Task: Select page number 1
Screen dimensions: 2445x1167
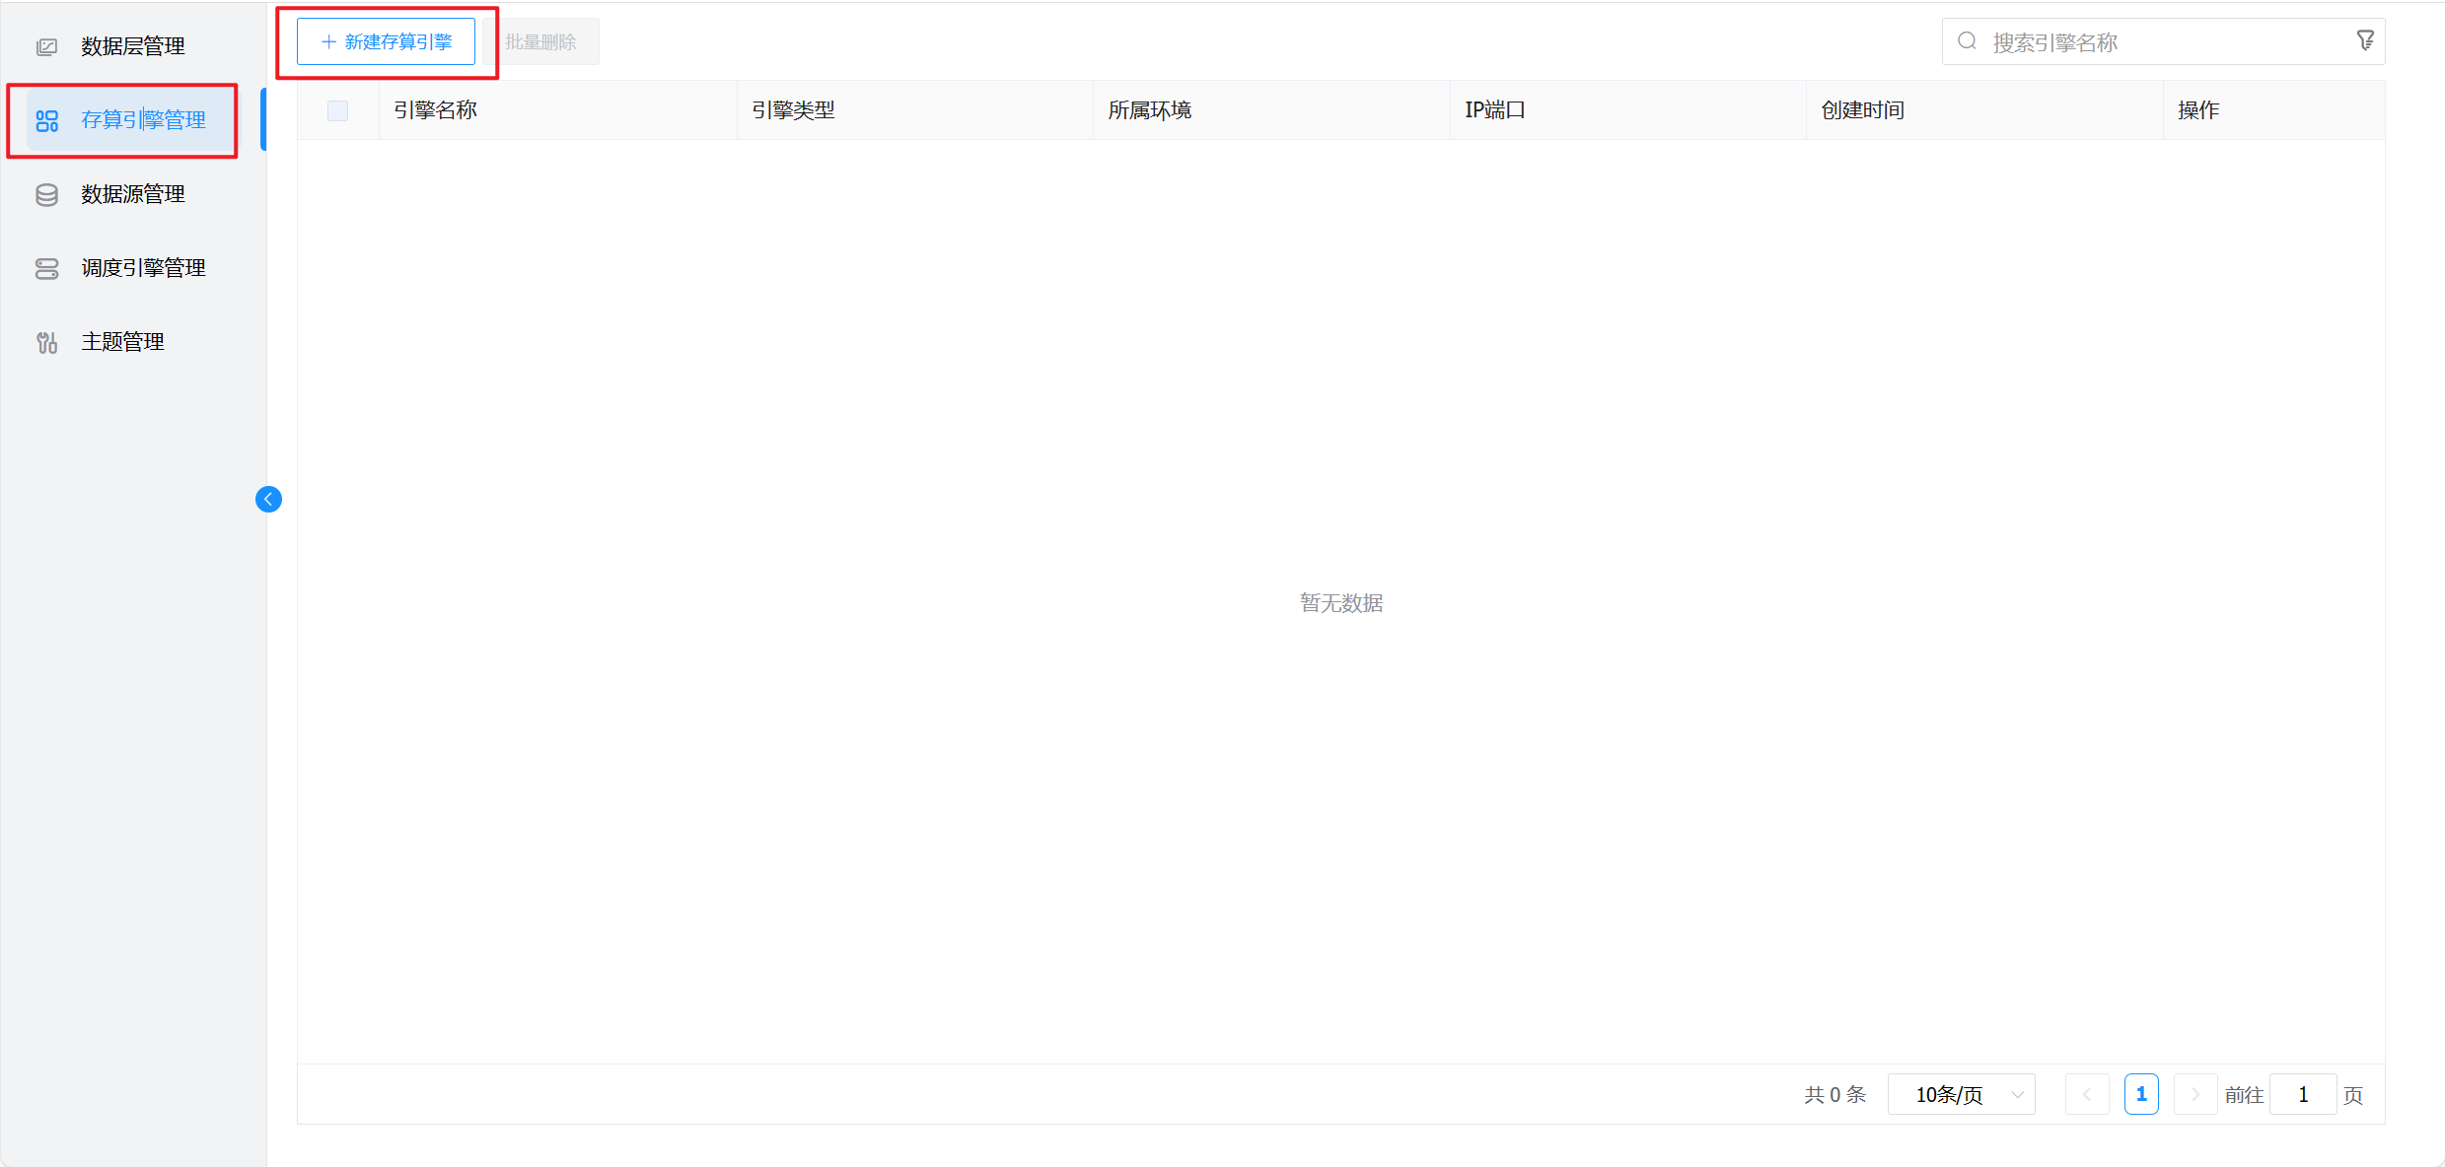Action: pyautogui.click(x=2141, y=1094)
